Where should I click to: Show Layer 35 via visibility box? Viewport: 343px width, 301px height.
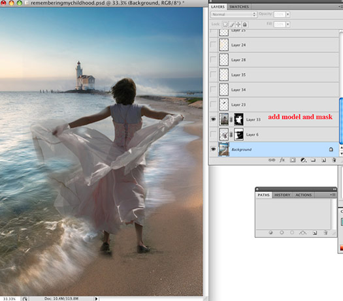(x=213, y=74)
